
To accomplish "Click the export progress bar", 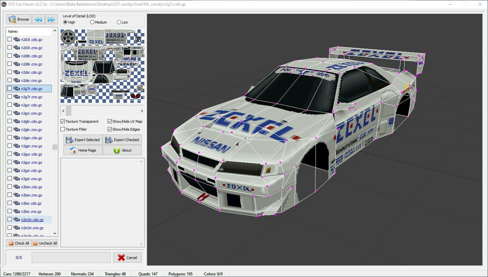I will click(x=71, y=257).
